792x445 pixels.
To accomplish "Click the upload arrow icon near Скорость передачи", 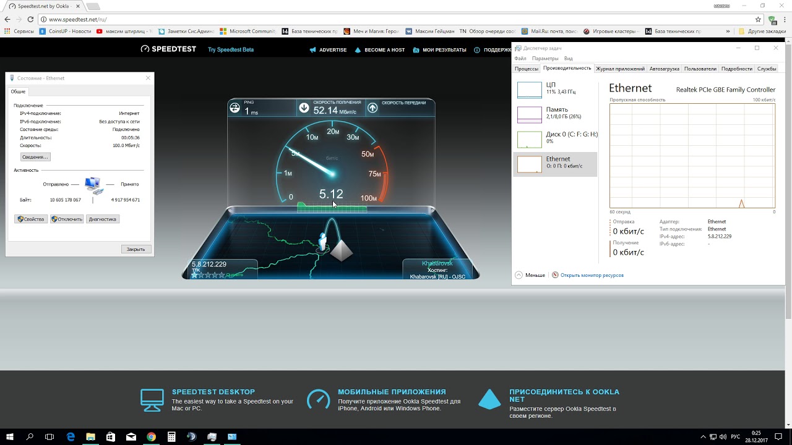I will (x=372, y=108).
